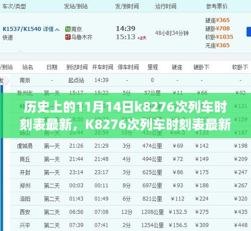
Task: Click the 洛阳 station name
Action: [25, 199]
